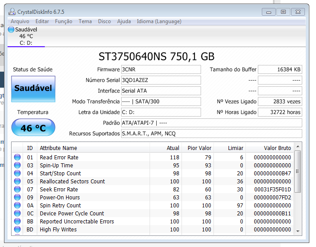Click raw value 000000000B11 of Power Cycle Count

coord(273,214)
